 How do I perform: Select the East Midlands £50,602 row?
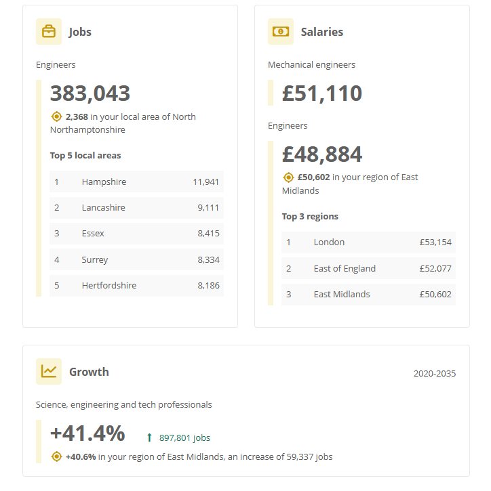(368, 294)
